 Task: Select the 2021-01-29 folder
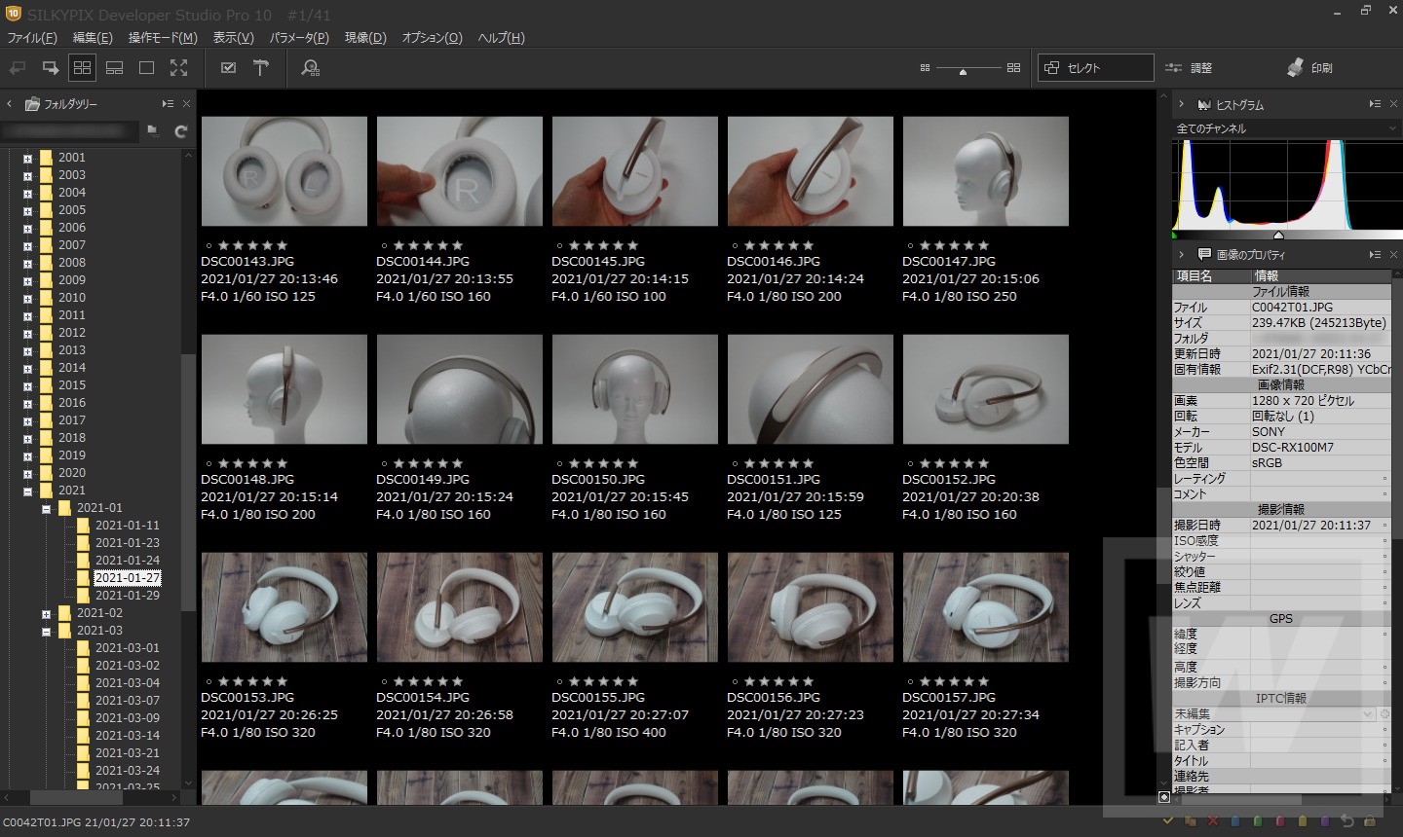tap(127, 596)
